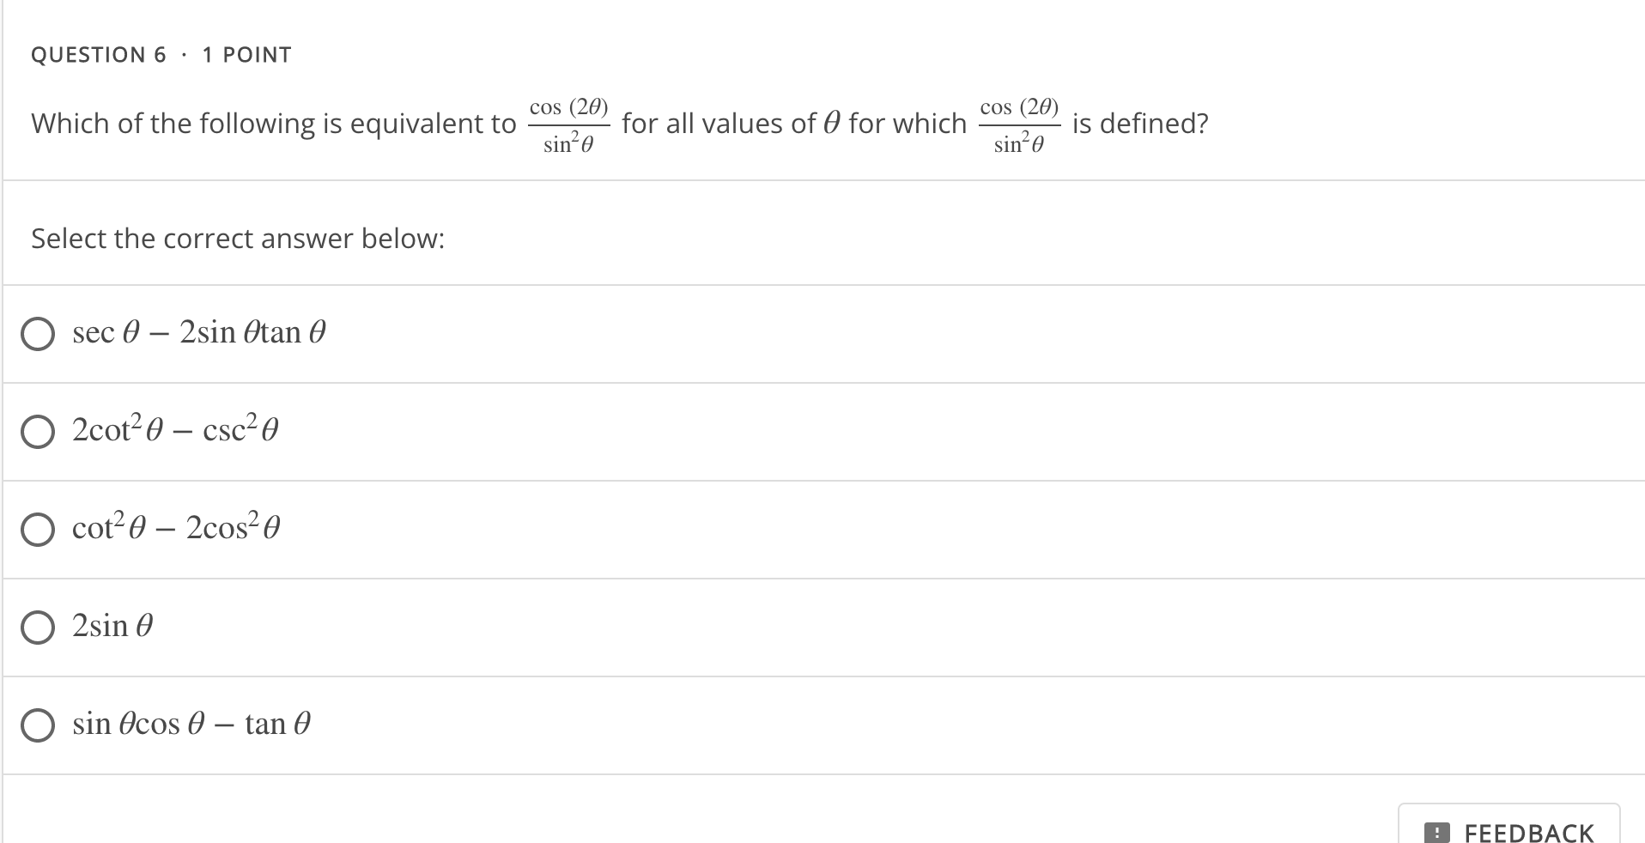The image size is (1645, 843).
Task: Select the radio button for cot²θ − 2cos²θ
Action: 37,530
